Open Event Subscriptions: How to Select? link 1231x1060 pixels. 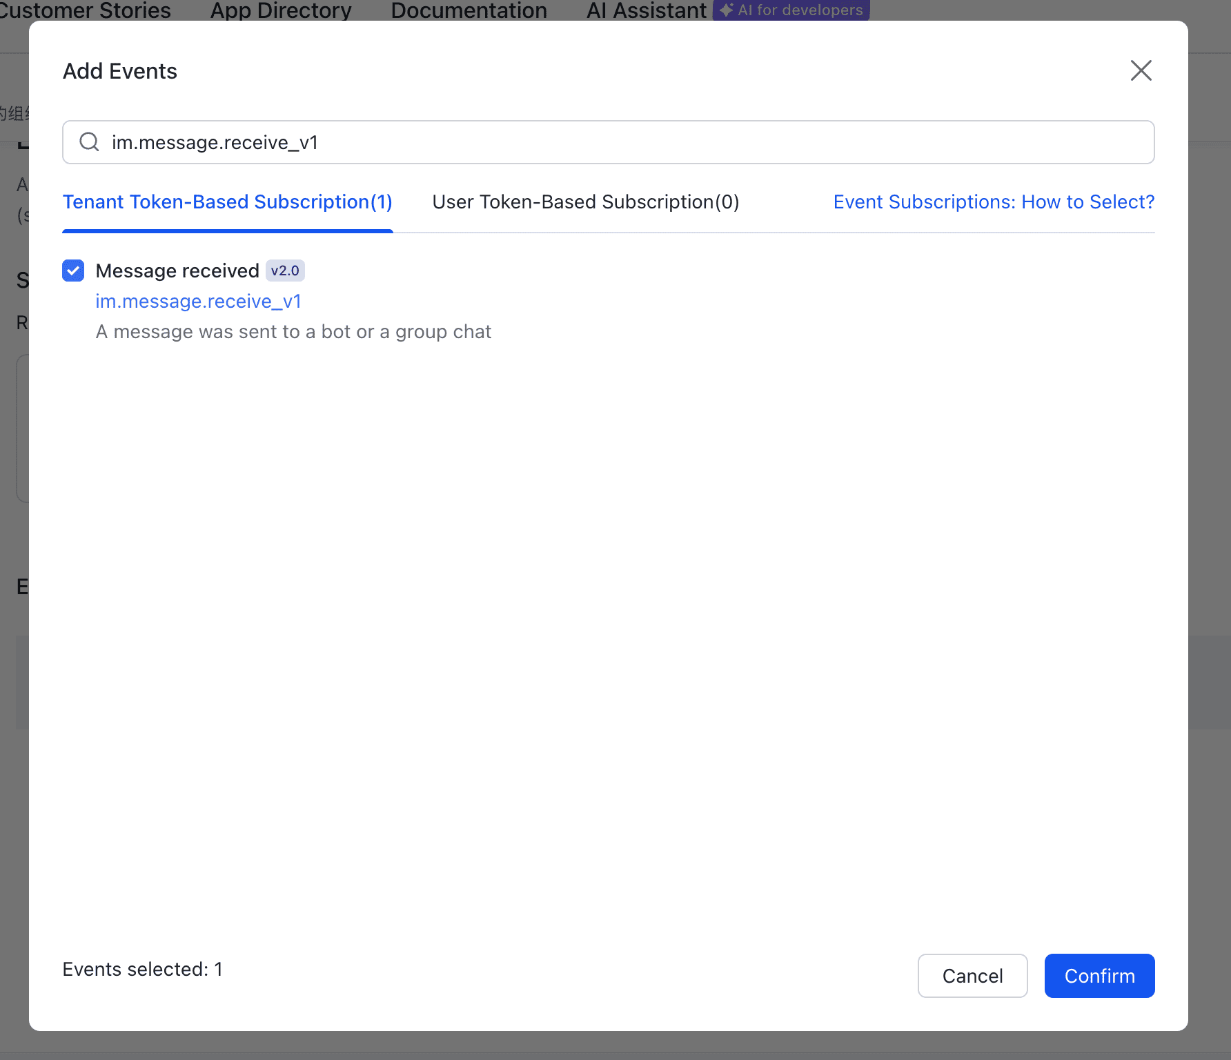[x=994, y=202]
